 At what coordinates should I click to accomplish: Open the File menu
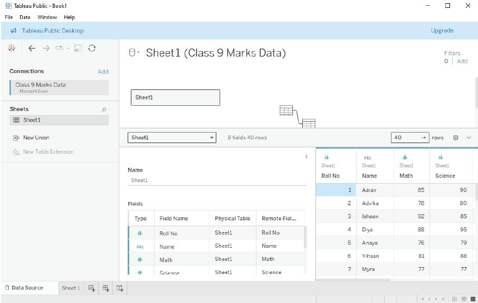[9, 17]
